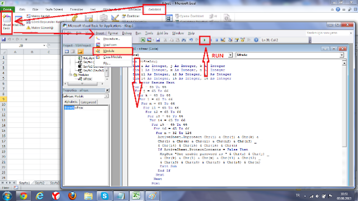This screenshot has height=201, width=358.
Task: Click Undo icon in VBA toolbar
Action: tap(191, 40)
